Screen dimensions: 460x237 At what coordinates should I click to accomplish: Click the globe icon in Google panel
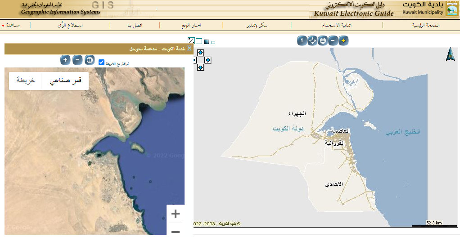point(90,60)
